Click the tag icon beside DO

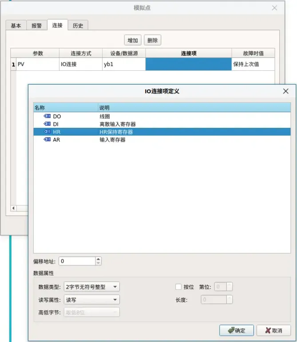47,116
